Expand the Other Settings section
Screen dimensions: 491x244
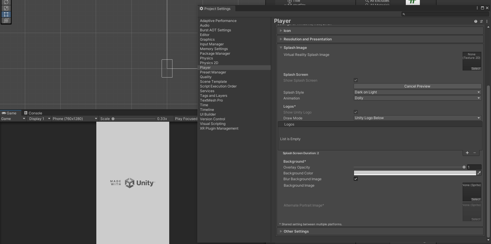click(380, 231)
